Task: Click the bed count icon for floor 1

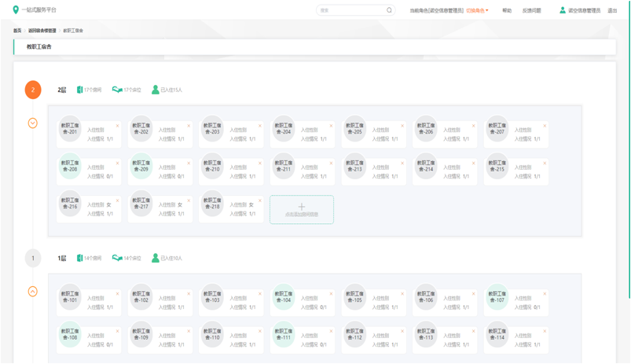Action: coord(117,258)
